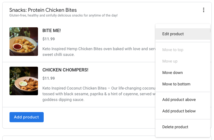
Task: Open the CHICKEN CHOMPERS! product photo
Action: [x=24, y=81]
